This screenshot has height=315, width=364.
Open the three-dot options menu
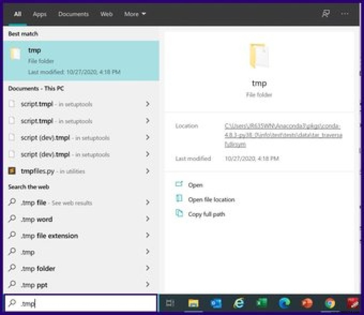click(x=345, y=14)
